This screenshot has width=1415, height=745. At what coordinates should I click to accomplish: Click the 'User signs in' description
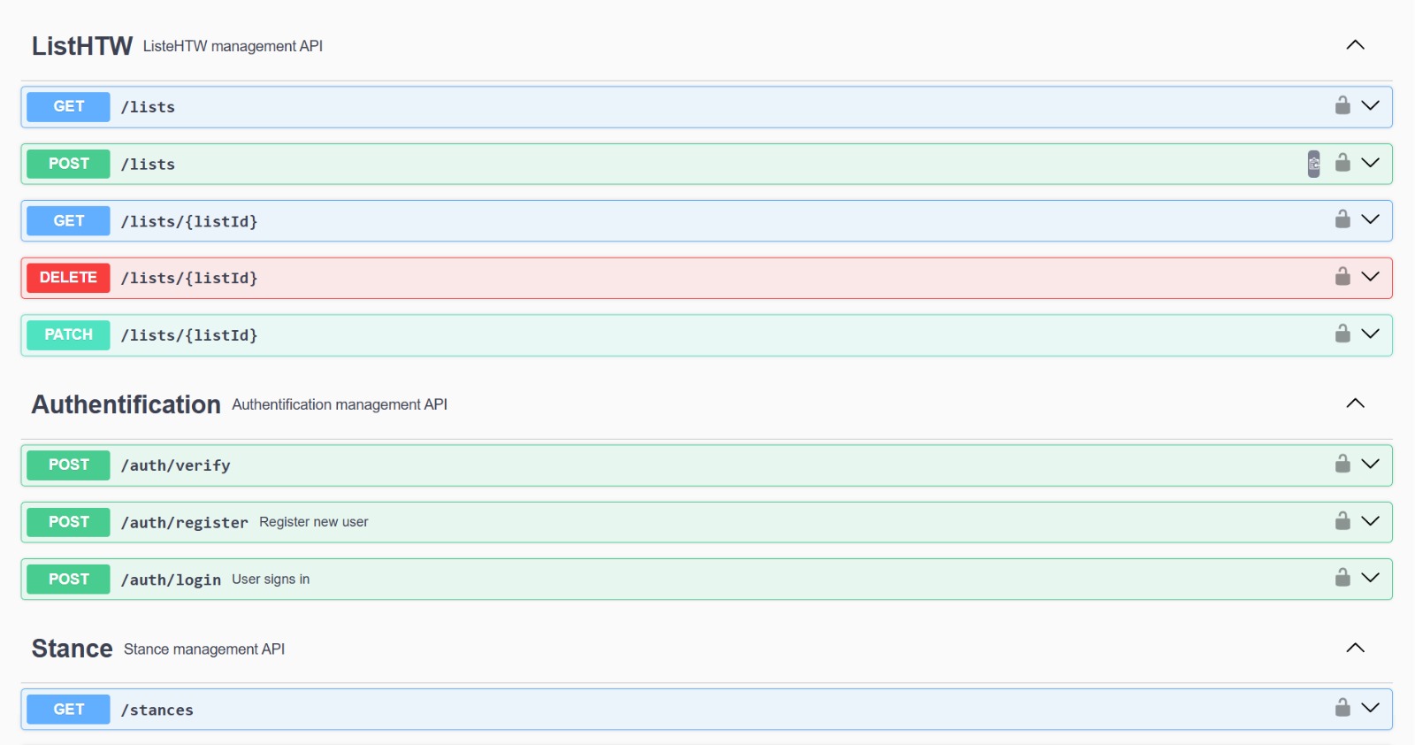click(x=271, y=579)
